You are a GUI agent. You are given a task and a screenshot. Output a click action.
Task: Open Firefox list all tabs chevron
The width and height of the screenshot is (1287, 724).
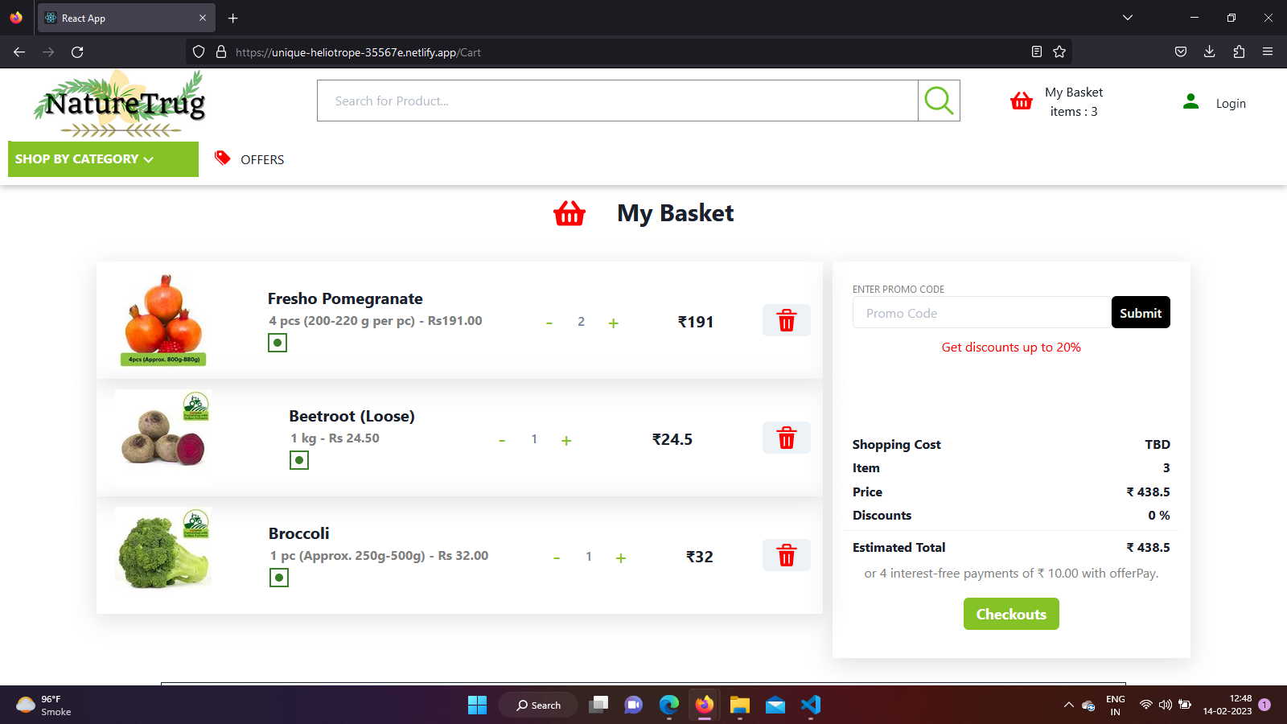click(1128, 18)
